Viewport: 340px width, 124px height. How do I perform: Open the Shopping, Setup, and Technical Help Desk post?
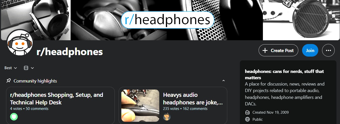(57, 99)
